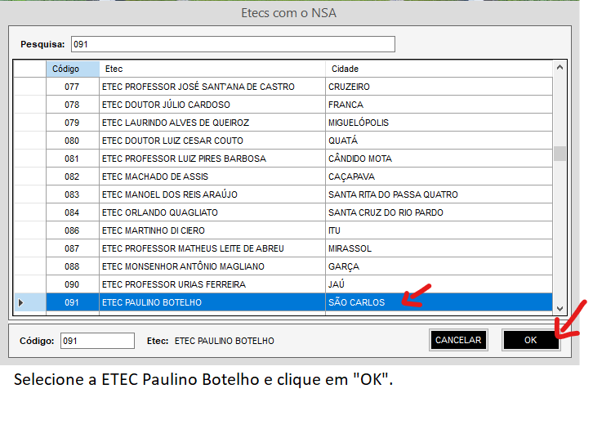This screenshot has width=593, height=429.
Task: Click the row indicator arrow for row 091
Action: tap(22, 303)
